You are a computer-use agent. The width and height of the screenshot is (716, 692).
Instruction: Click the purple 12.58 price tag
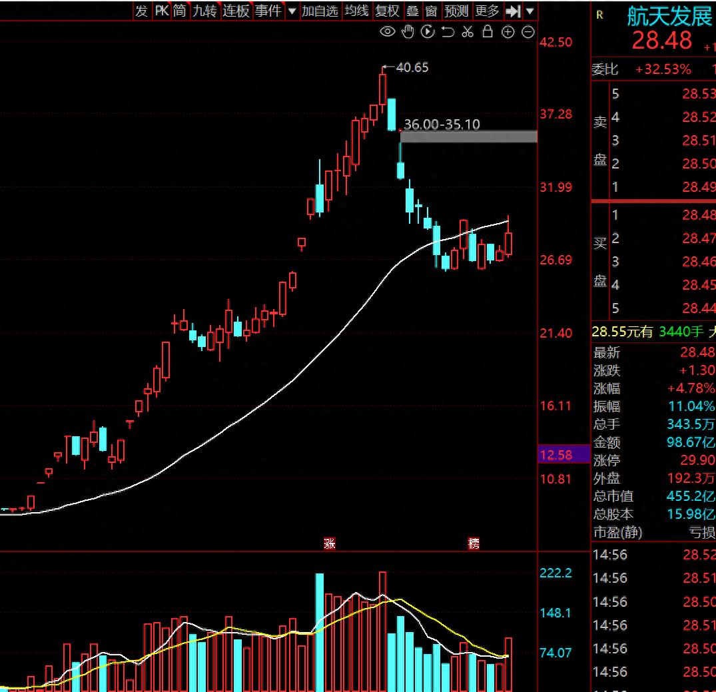564,454
